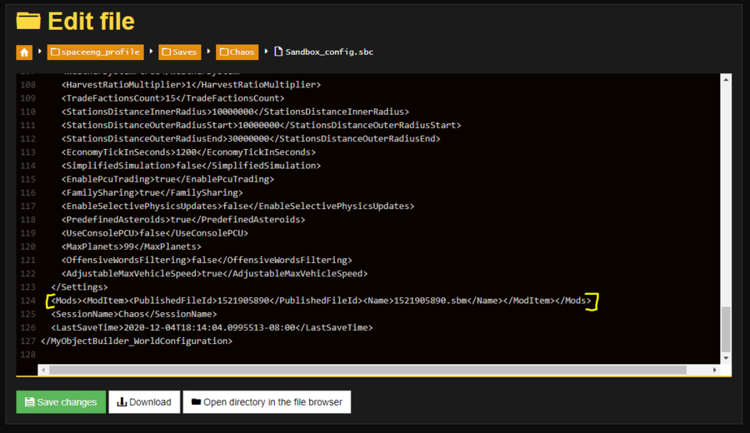Screen dimensions: 750x433
Task: Place cursor on the SessionName Chaos line
Action: 133,314
